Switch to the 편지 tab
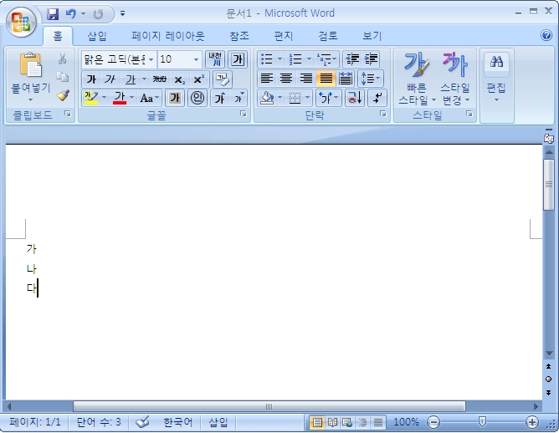559x433 pixels. pyautogui.click(x=284, y=36)
